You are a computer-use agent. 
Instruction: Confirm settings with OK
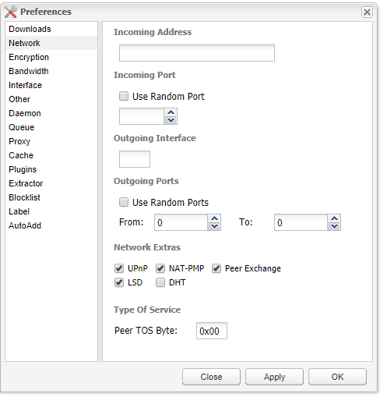337,377
